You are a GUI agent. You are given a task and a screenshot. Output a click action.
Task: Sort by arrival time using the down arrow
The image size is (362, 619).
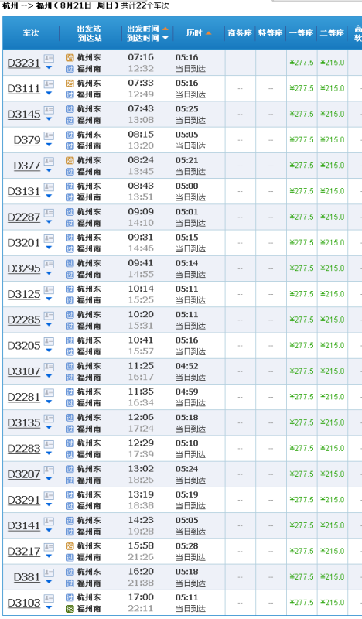(x=165, y=38)
